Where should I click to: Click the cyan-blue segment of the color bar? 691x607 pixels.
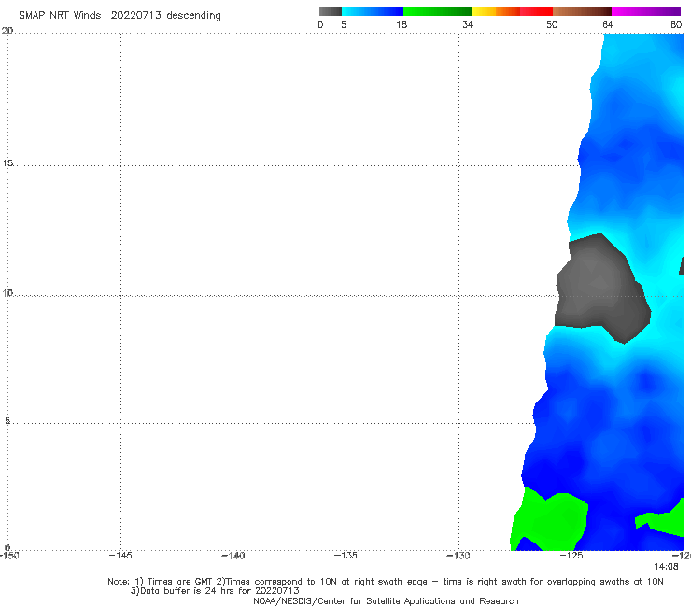point(373,11)
